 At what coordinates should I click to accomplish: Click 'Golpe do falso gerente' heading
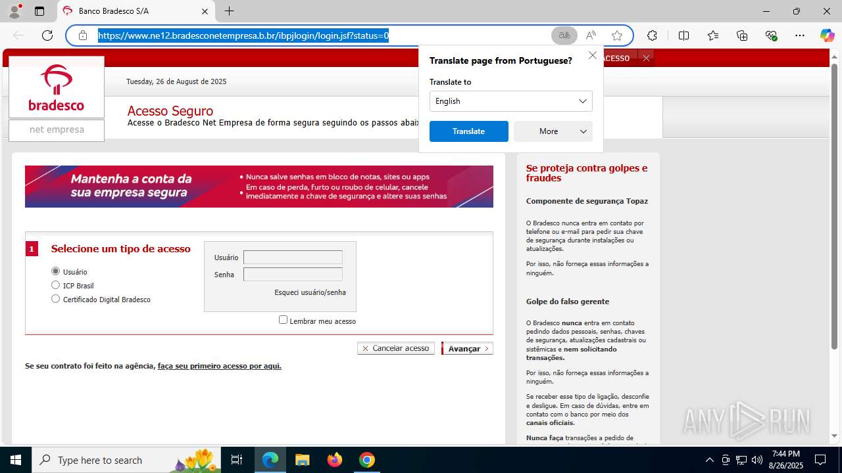pyautogui.click(x=568, y=302)
